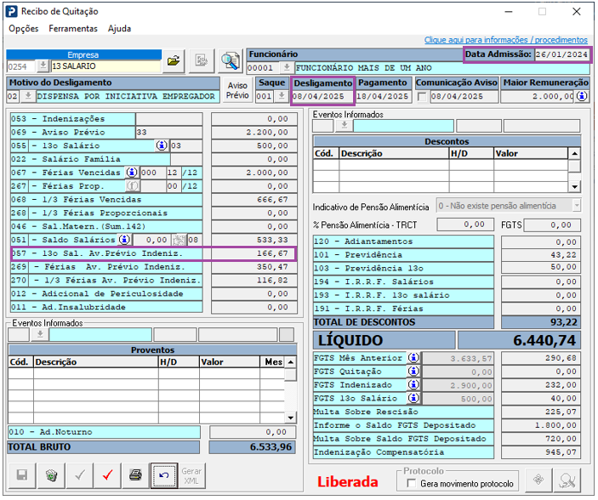This screenshot has height=500, width=598.
Task: Click the Aviso Prévio button
Action: point(237,90)
